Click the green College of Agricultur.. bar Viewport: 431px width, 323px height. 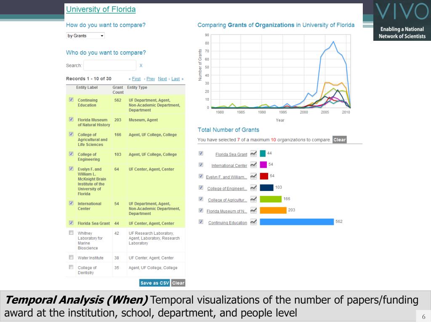click(x=271, y=199)
